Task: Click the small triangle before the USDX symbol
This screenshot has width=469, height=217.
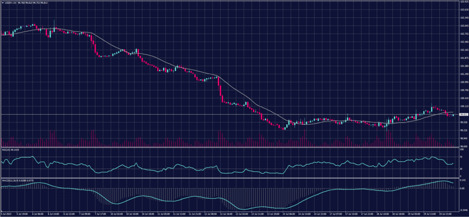Action: tap(2, 2)
